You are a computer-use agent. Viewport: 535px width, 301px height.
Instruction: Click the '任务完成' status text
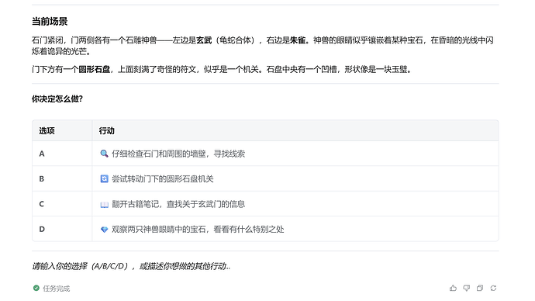[57, 289]
